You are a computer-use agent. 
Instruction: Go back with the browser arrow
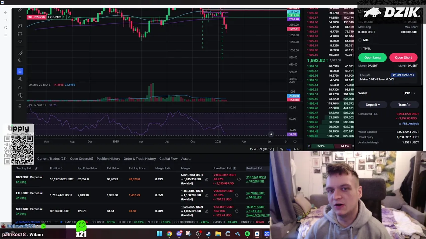(x=6, y=12)
